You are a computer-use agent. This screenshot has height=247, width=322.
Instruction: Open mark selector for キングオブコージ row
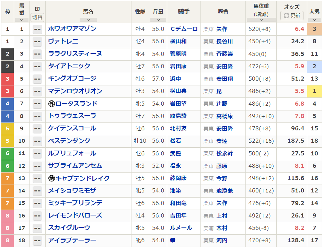click(37, 79)
